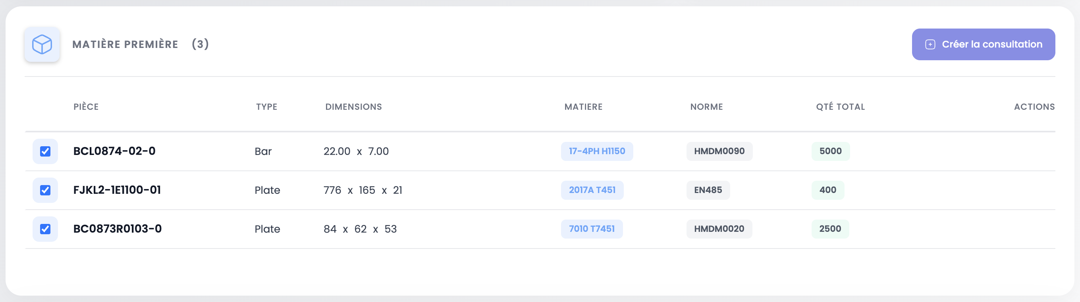Select part name BC0873R0103-0
1080x302 pixels.
(118, 229)
